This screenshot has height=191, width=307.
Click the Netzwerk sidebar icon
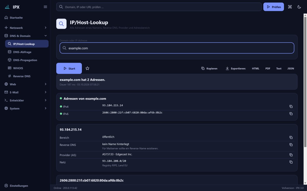coord(6,28)
